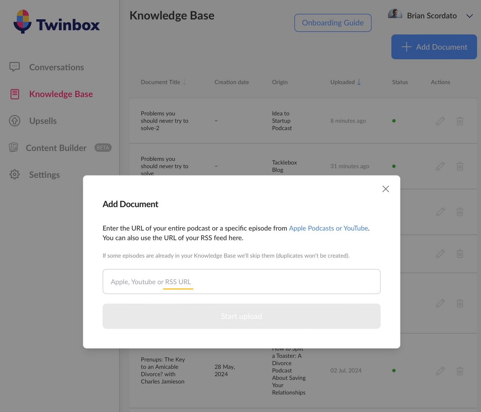481x412 pixels.
Task: Delete 'Problems you should never try to solve-2' document
Action: (x=460, y=121)
